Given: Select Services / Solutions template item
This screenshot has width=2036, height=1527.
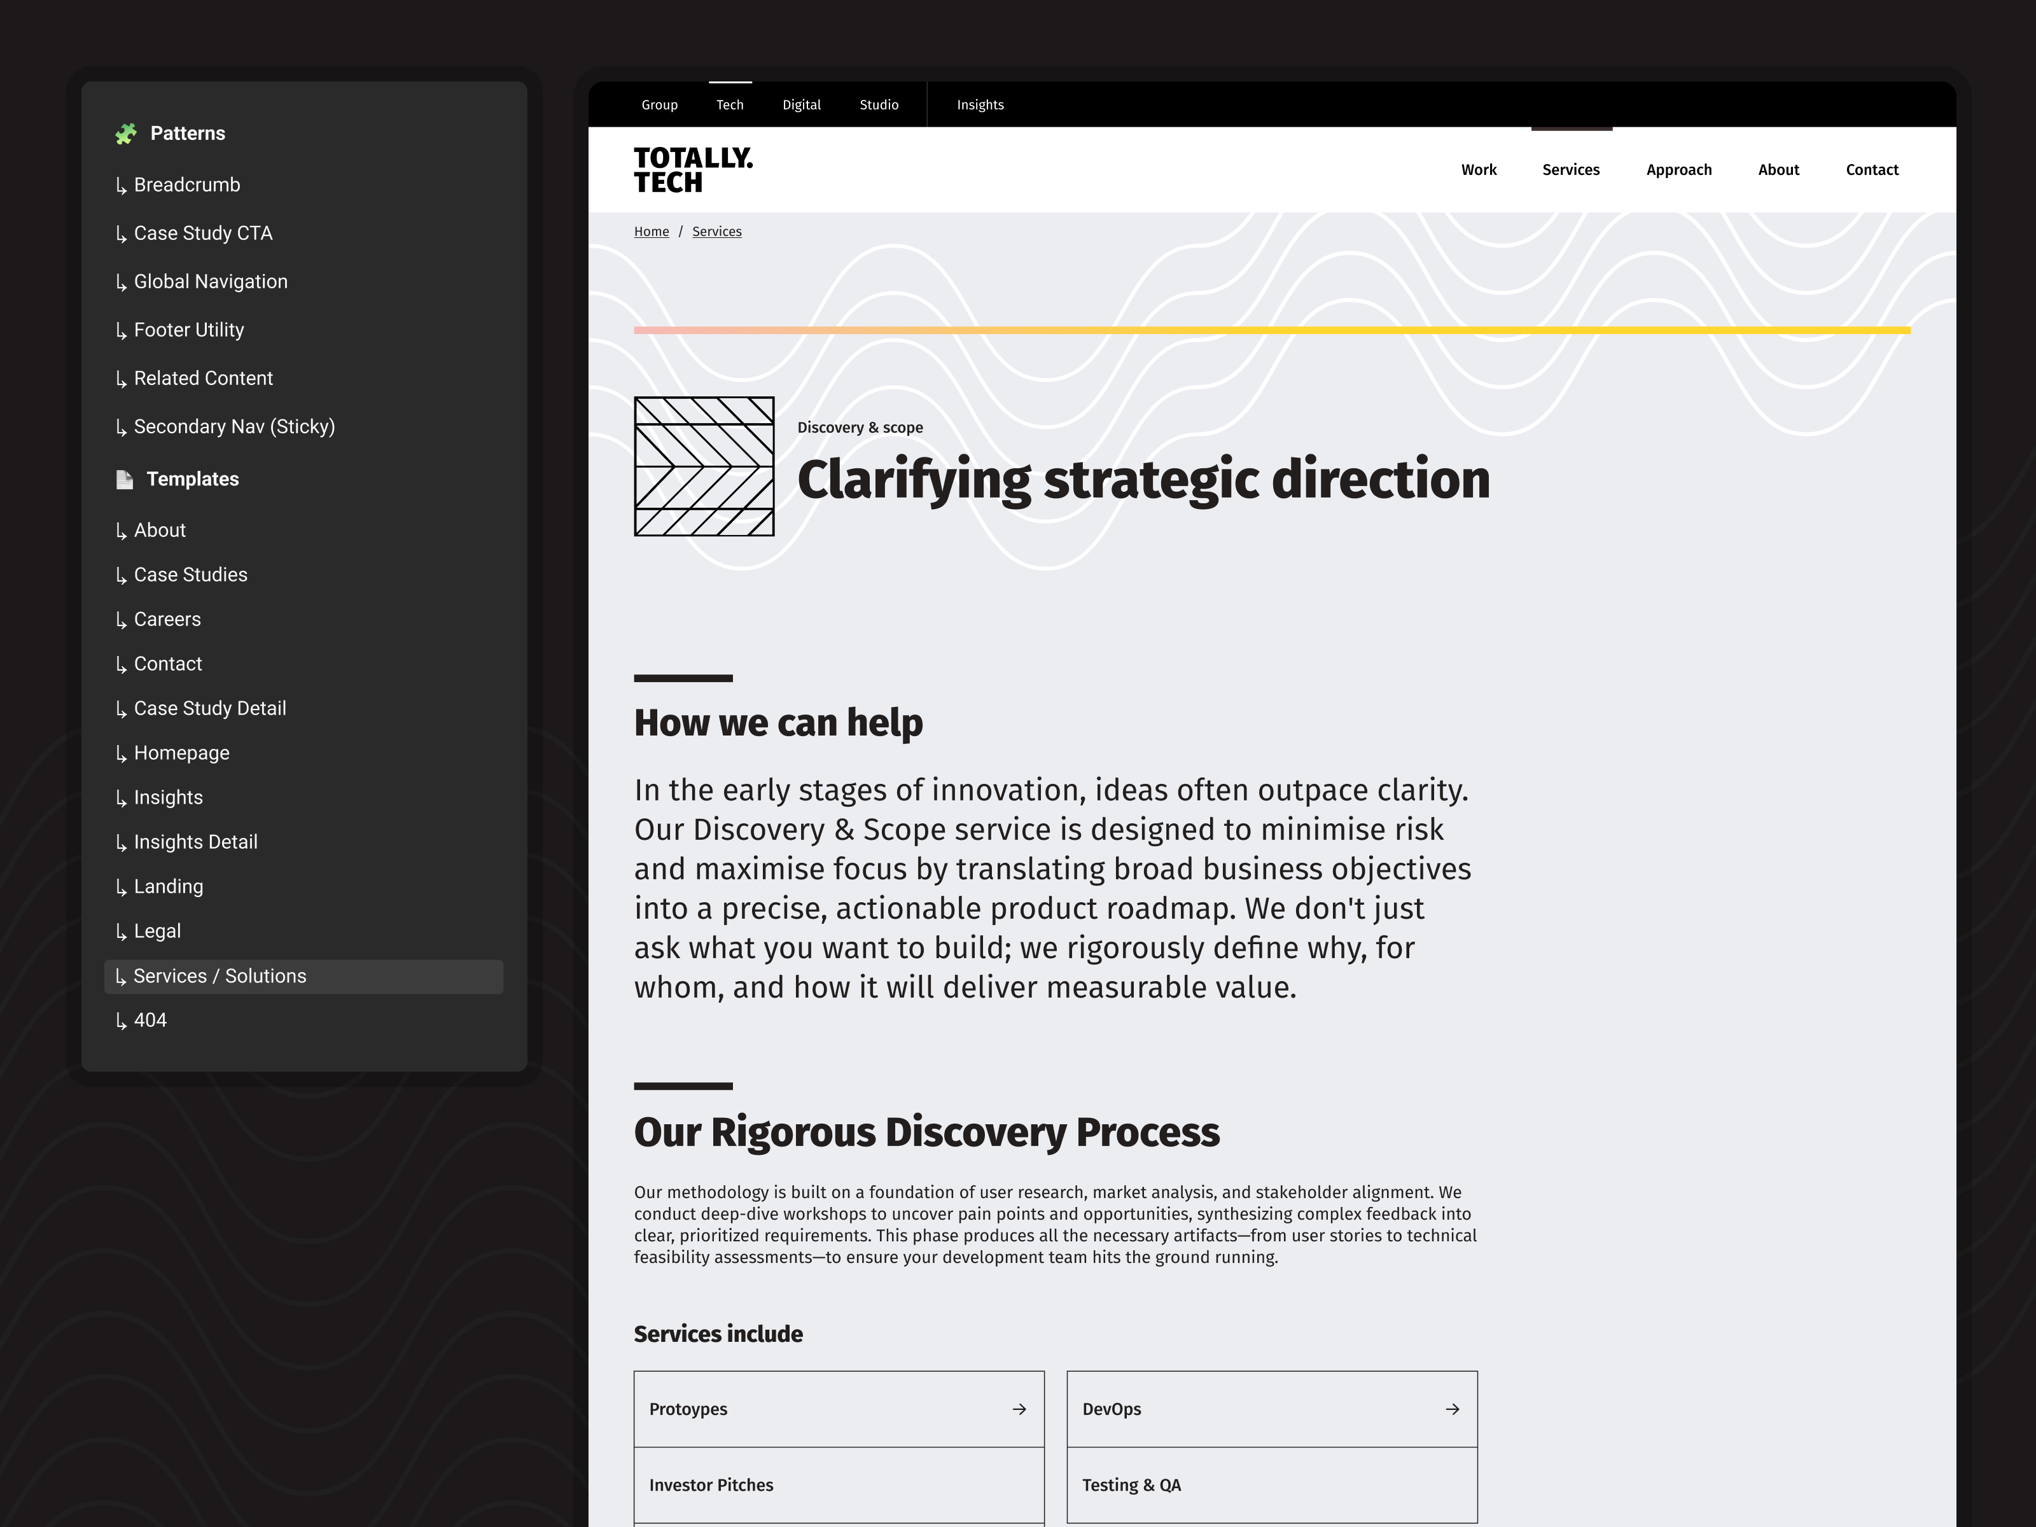Looking at the screenshot, I should coord(219,977).
